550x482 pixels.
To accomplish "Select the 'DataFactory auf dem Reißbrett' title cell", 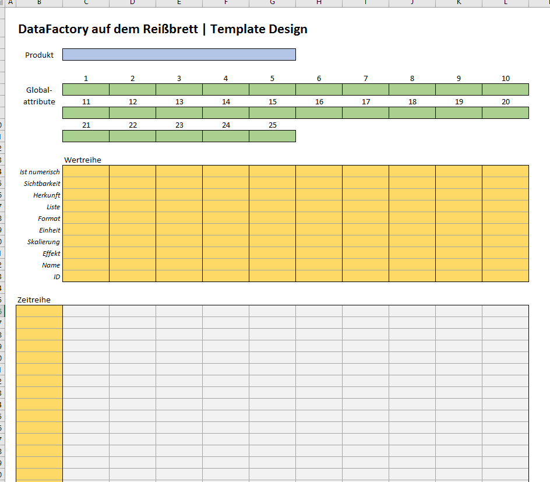I will (x=163, y=29).
